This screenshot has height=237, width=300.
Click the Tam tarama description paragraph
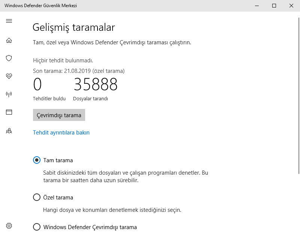tap(126, 177)
